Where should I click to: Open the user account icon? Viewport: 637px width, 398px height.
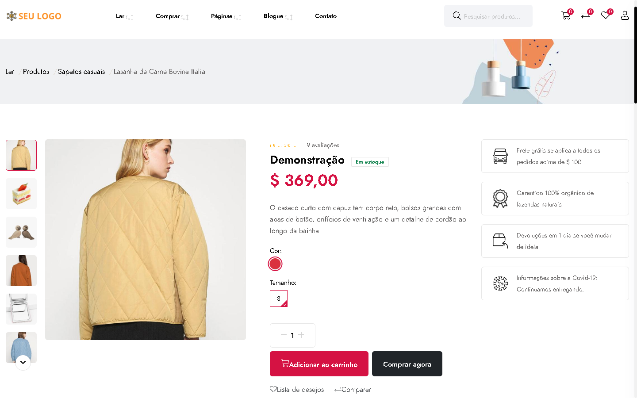tap(625, 16)
